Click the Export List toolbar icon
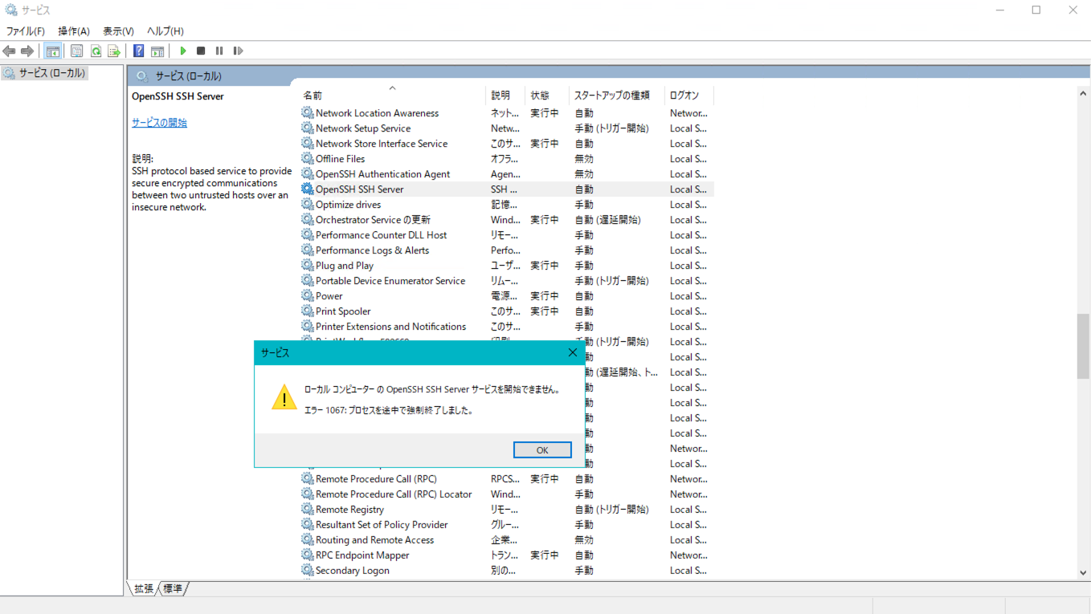1091x614 pixels. coord(114,51)
